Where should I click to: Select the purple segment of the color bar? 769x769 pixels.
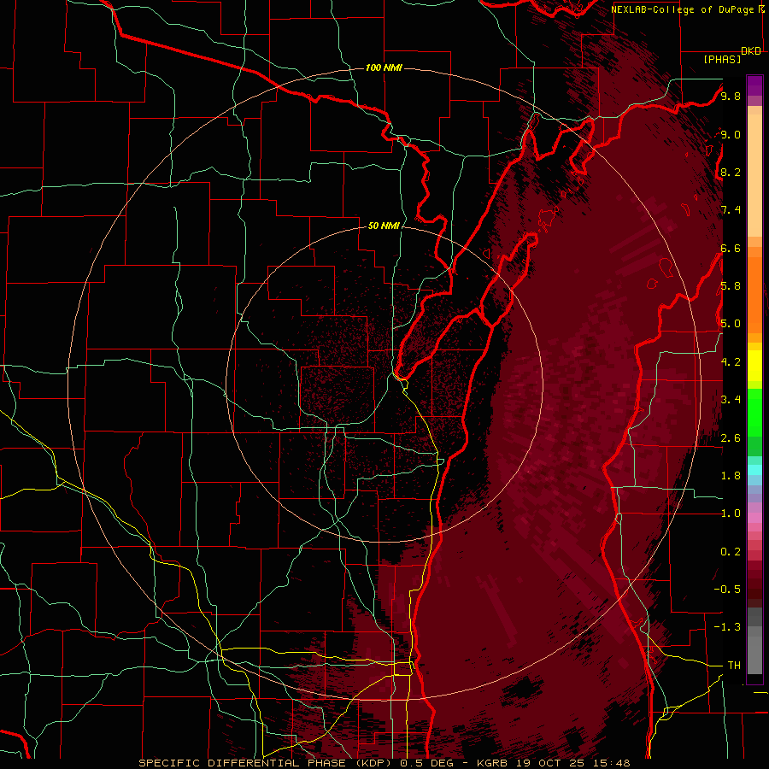[754, 85]
